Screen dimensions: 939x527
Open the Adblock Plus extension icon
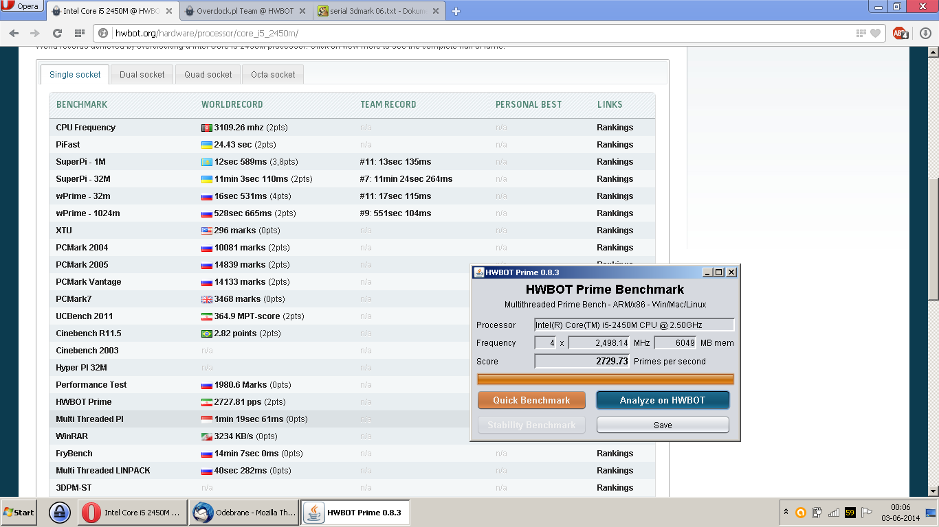click(900, 33)
